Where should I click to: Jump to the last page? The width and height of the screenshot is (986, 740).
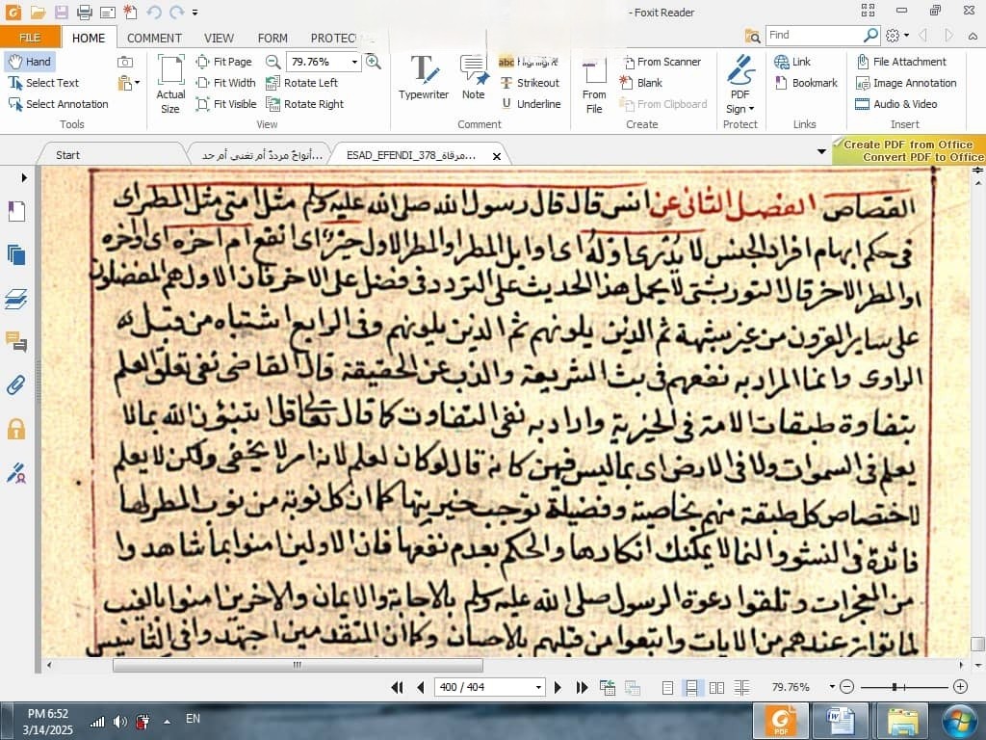[x=582, y=687]
